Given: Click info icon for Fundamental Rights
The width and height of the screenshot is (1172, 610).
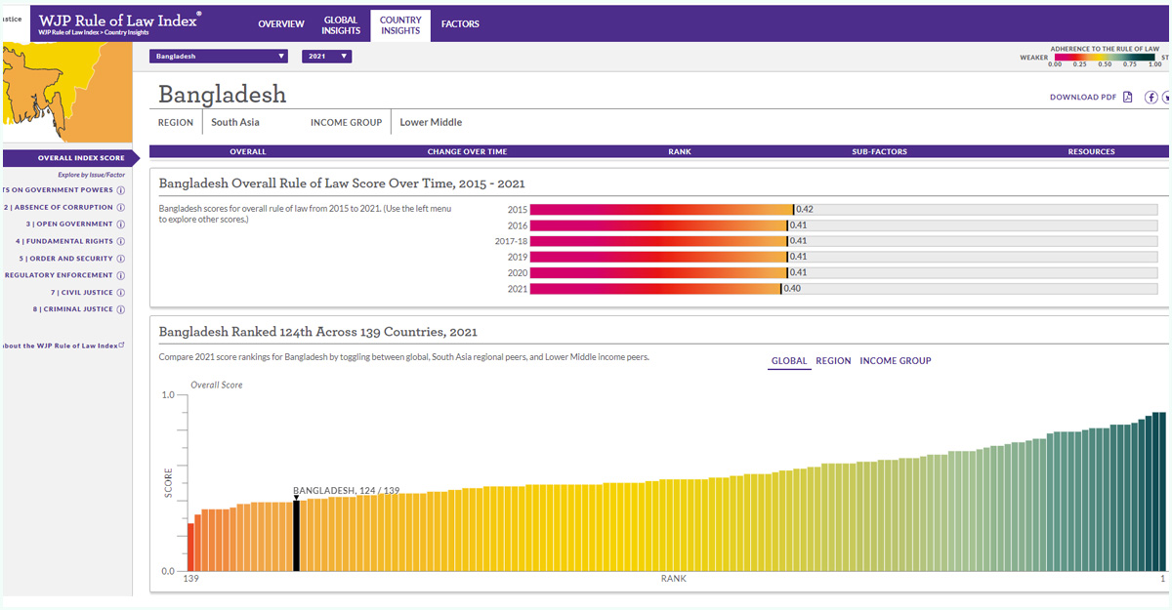Looking at the screenshot, I should pyautogui.click(x=121, y=241).
